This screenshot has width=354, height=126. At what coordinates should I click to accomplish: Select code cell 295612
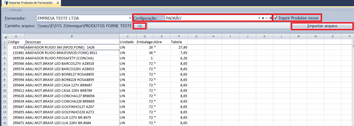16,91
